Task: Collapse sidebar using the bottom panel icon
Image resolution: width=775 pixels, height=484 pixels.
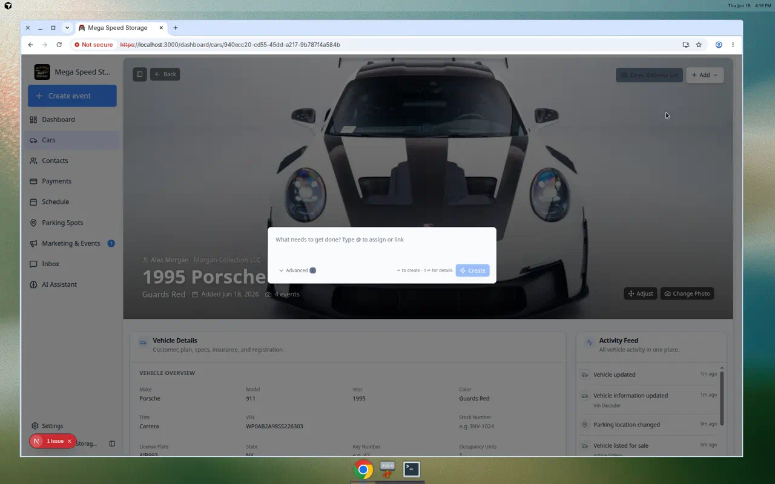Action: point(112,443)
